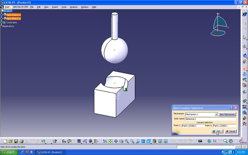Click the What's This help icon

55,141
